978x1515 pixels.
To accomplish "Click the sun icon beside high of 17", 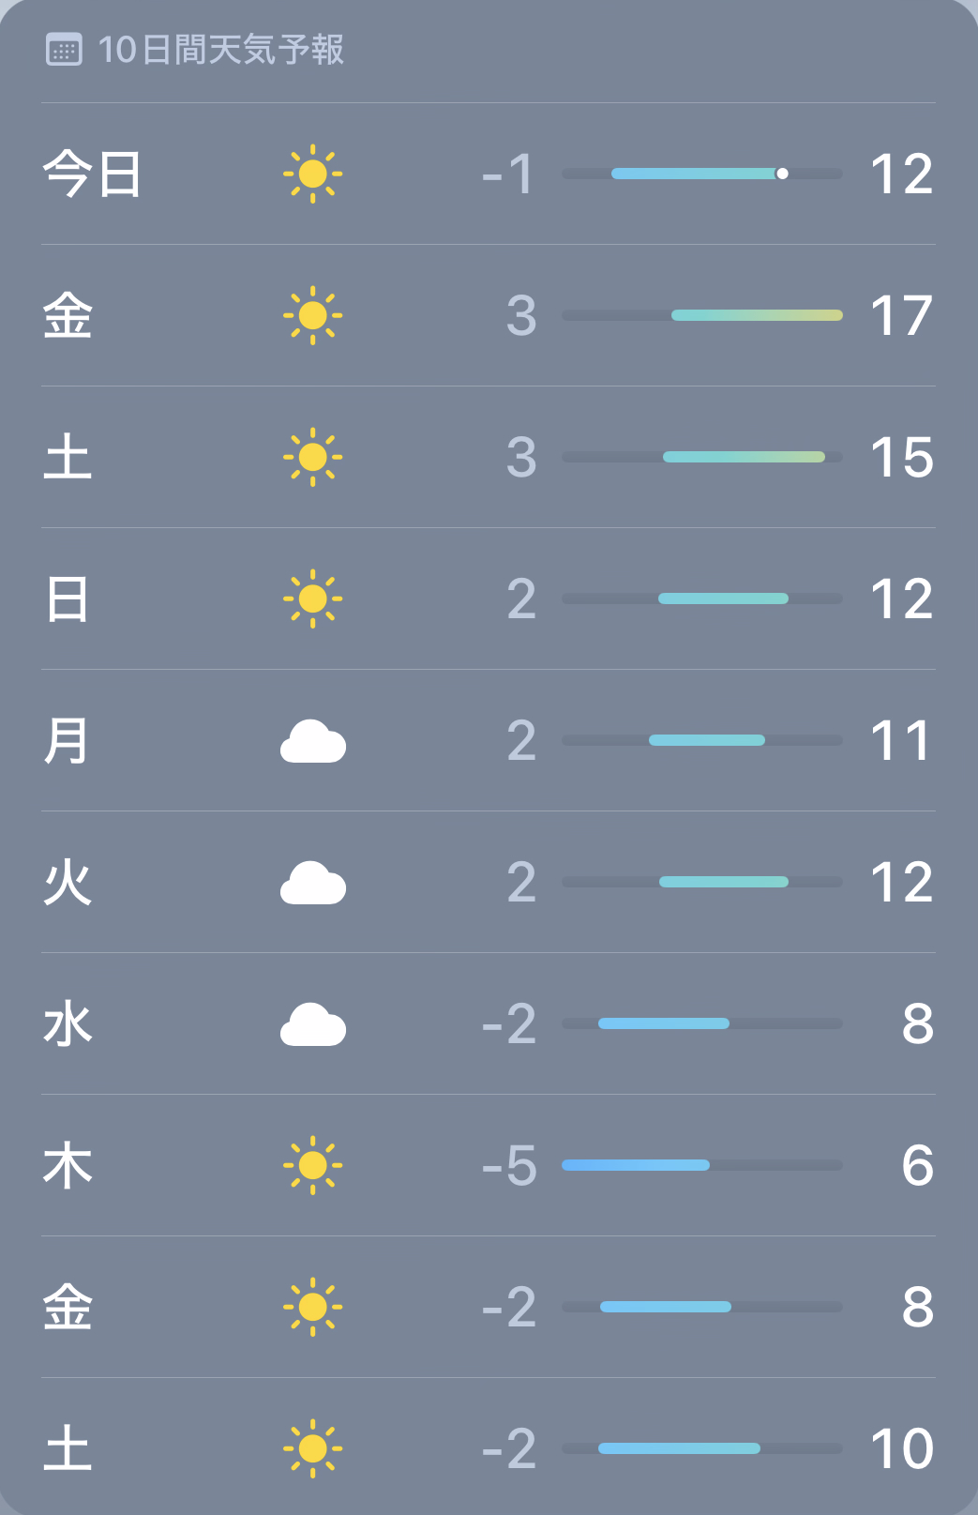I will pos(312,315).
